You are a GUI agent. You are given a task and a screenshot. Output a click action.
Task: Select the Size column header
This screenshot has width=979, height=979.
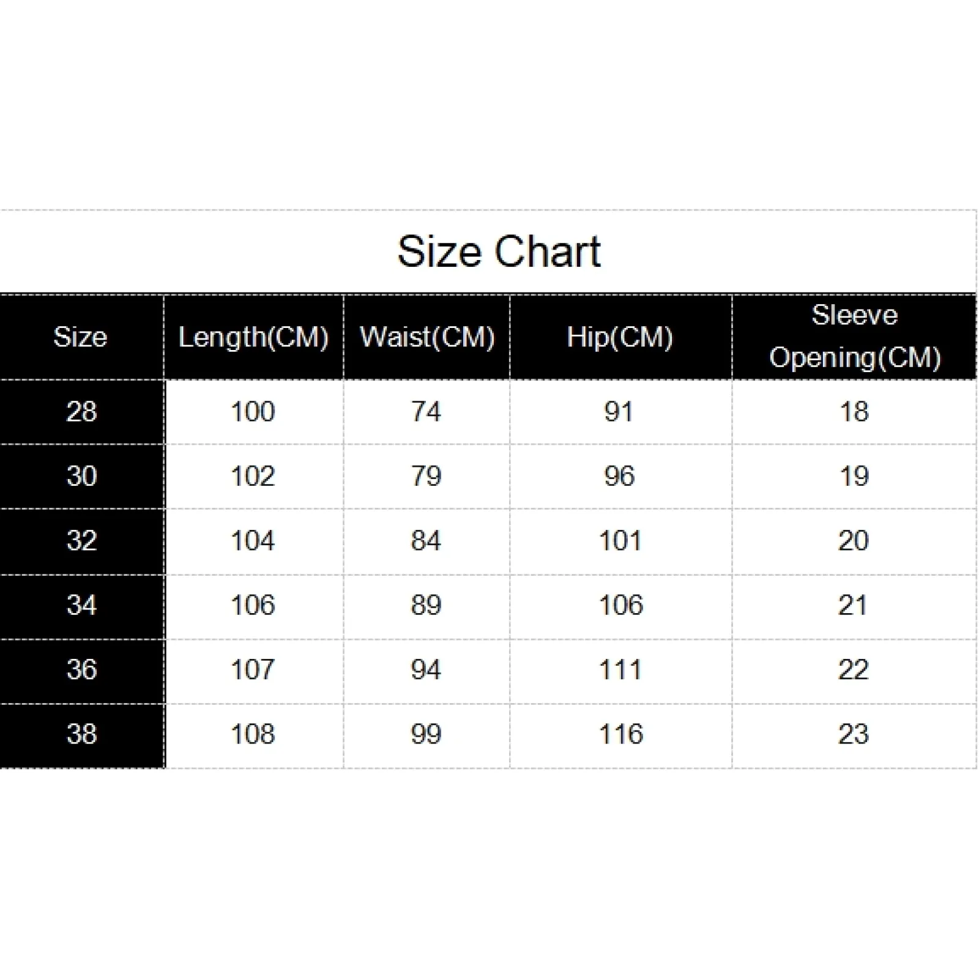[80, 337]
